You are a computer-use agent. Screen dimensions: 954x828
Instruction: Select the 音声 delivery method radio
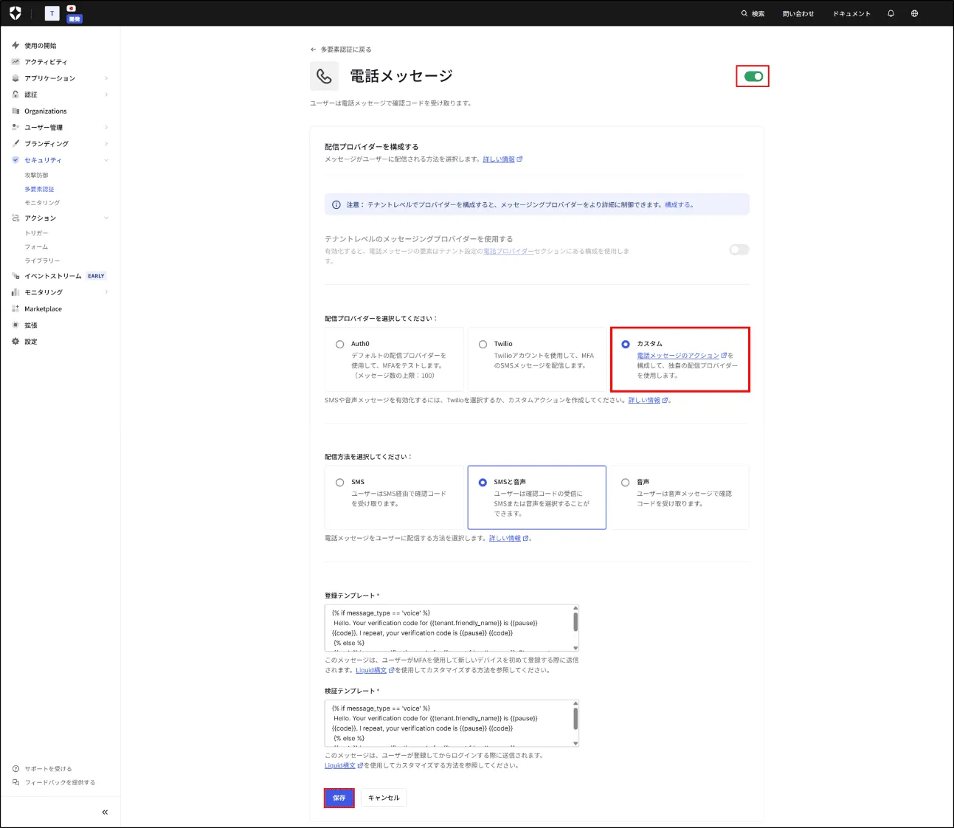(x=626, y=483)
